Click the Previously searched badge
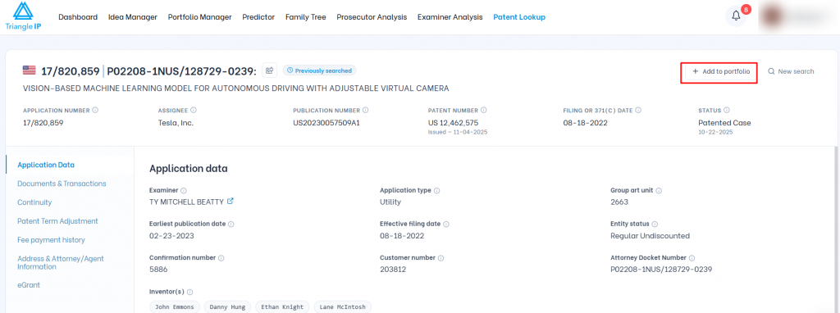840x313 pixels. tap(319, 70)
